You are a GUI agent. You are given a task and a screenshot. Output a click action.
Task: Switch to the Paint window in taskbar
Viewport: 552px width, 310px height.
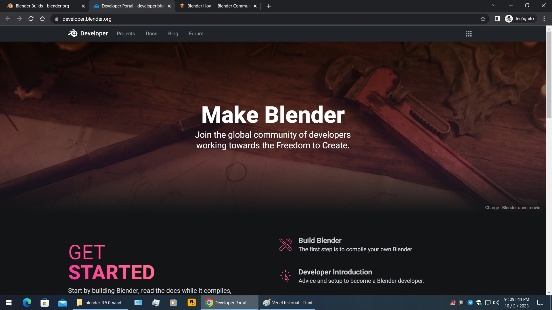(x=287, y=303)
